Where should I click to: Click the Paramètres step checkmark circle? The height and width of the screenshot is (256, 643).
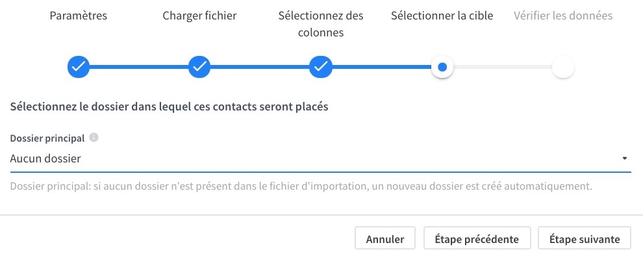79,66
